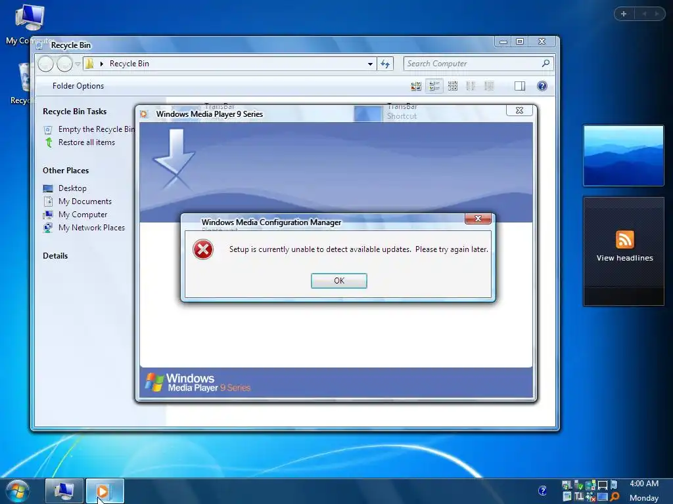The width and height of the screenshot is (673, 504).
Task: Click the folder icon in address bar
Action: (89, 64)
